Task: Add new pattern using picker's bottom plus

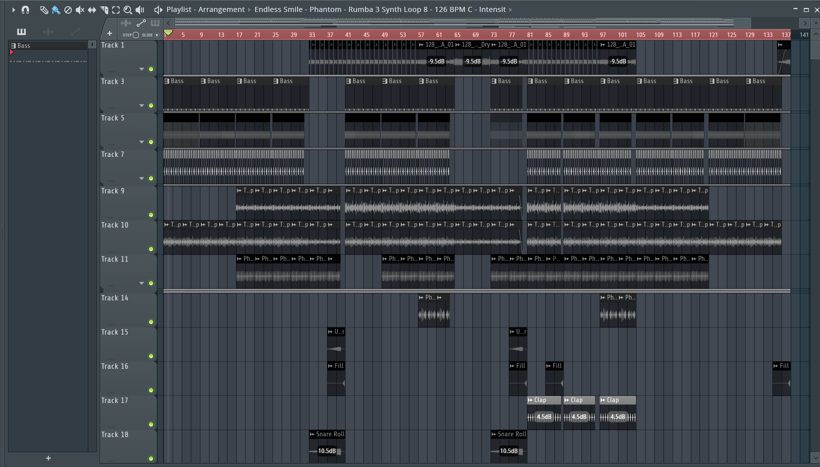Action: 48,458
